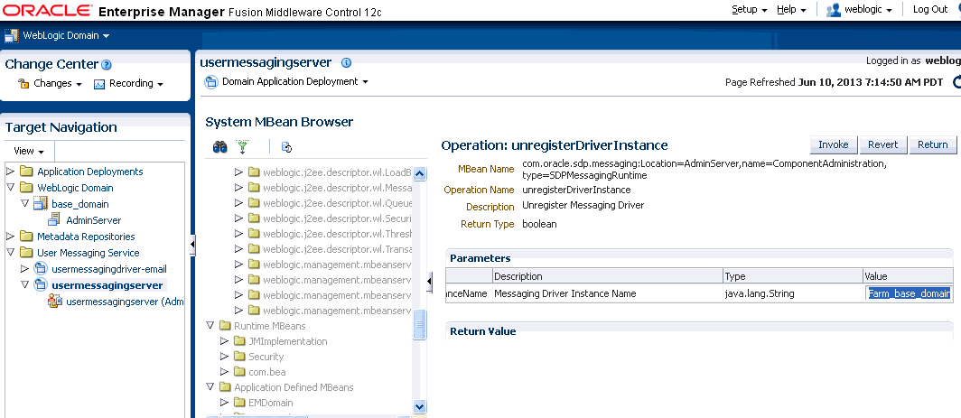Image resolution: width=961 pixels, height=418 pixels.
Task: Click the green filter funnel icon
Action: click(x=243, y=146)
